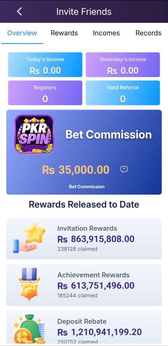This screenshot has width=168, height=346.
Task: Go to the Records tab
Action: [x=148, y=33]
